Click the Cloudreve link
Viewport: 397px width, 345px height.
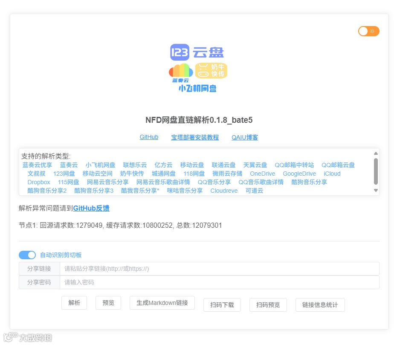coord(224,191)
